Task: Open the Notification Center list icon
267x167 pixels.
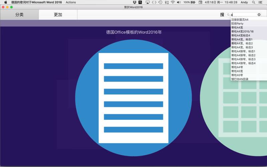Action: coord(260,2)
